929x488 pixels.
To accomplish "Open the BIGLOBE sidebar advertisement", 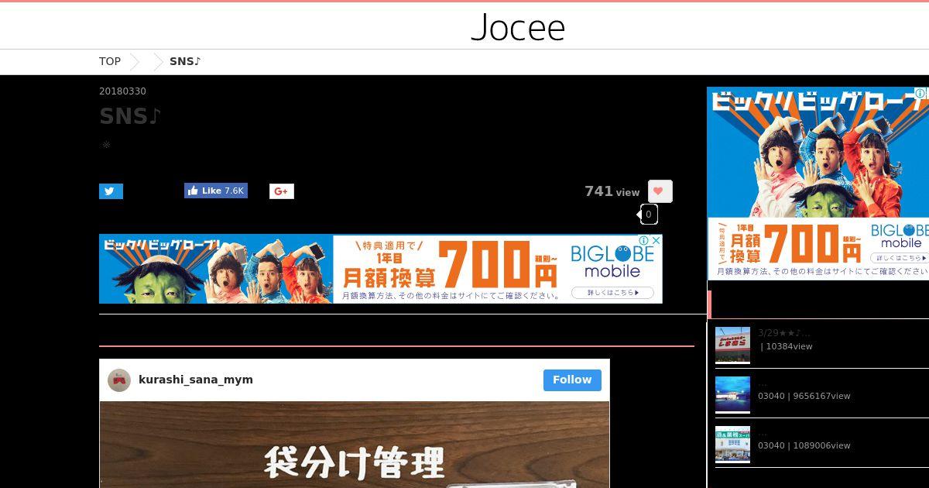I will (x=818, y=184).
